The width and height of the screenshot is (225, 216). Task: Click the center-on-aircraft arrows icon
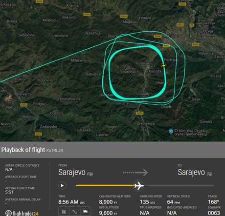pos(64,212)
